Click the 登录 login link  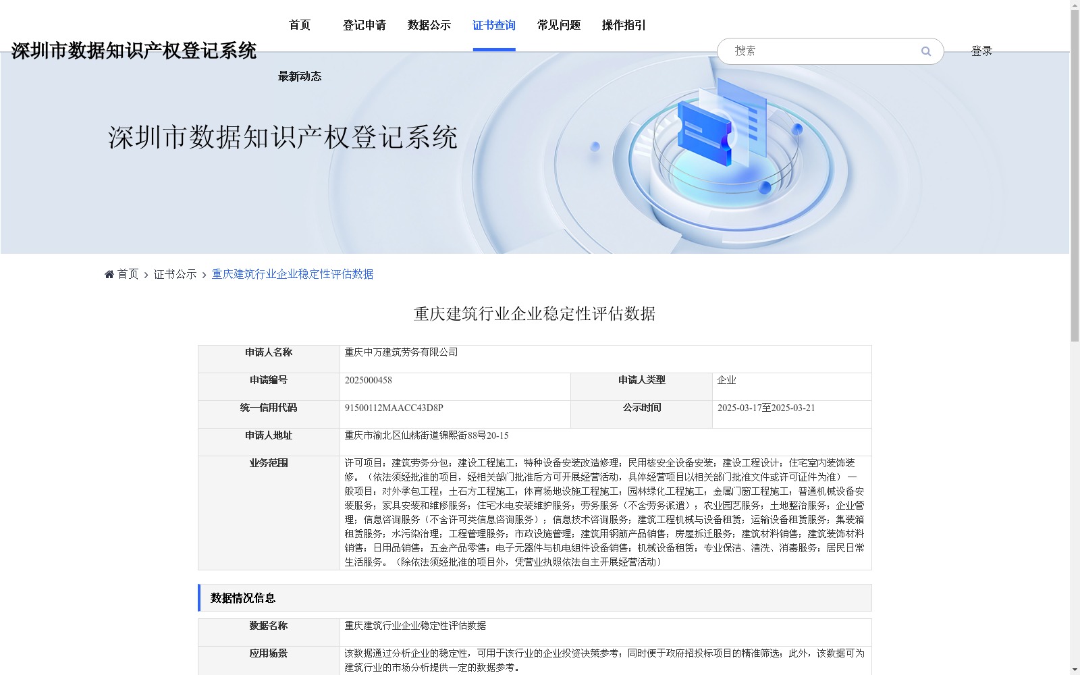click(981, 51)
